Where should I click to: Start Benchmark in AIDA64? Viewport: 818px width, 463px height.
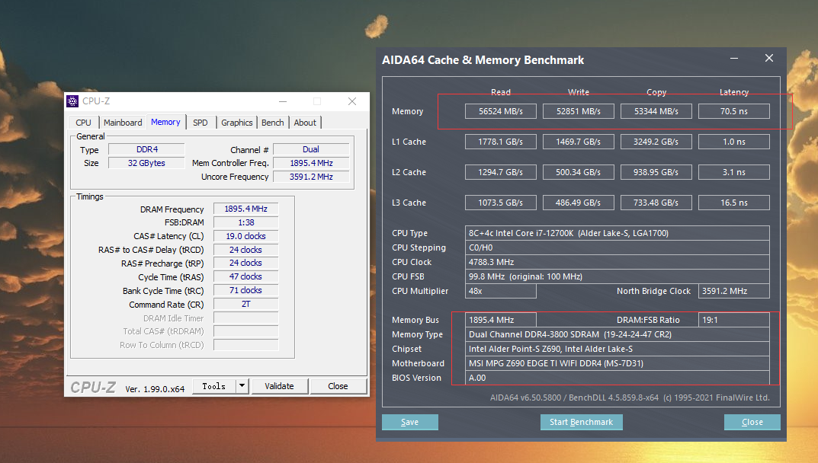[582, 422]
